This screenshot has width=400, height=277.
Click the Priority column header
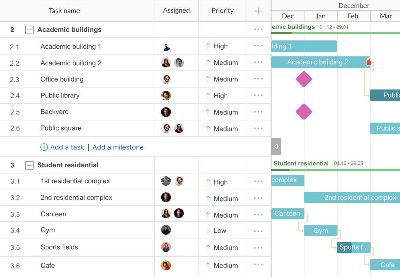[223, 10]
